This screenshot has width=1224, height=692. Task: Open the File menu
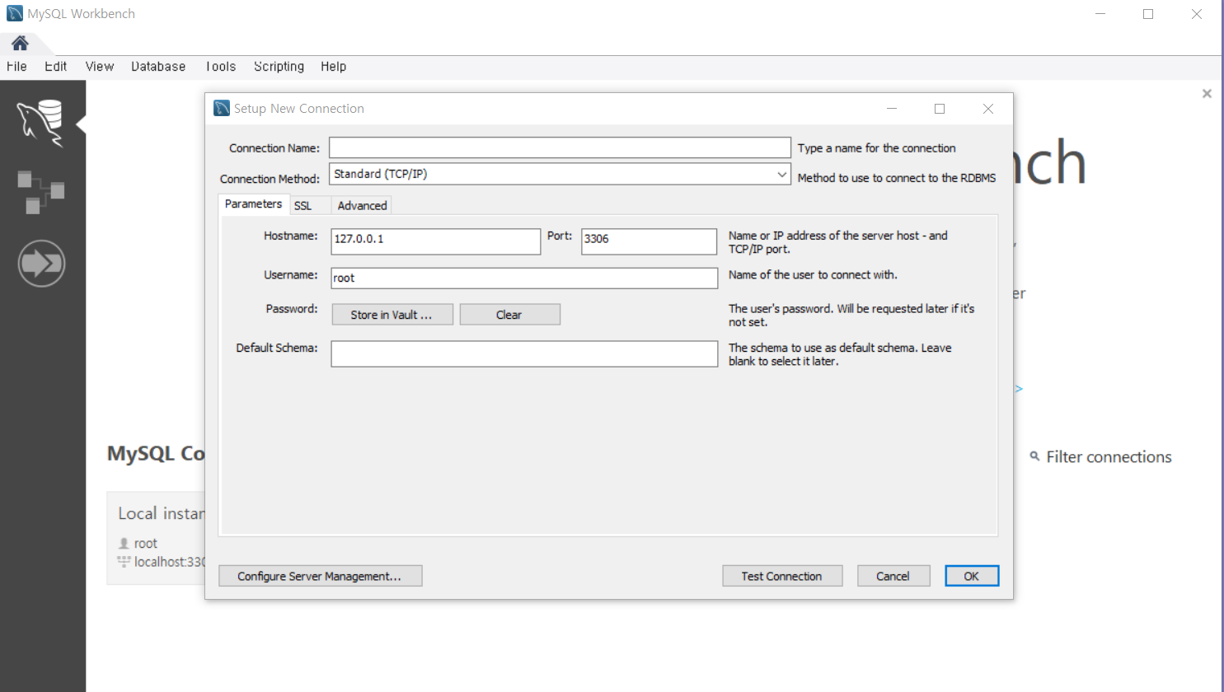pos(16,67)
